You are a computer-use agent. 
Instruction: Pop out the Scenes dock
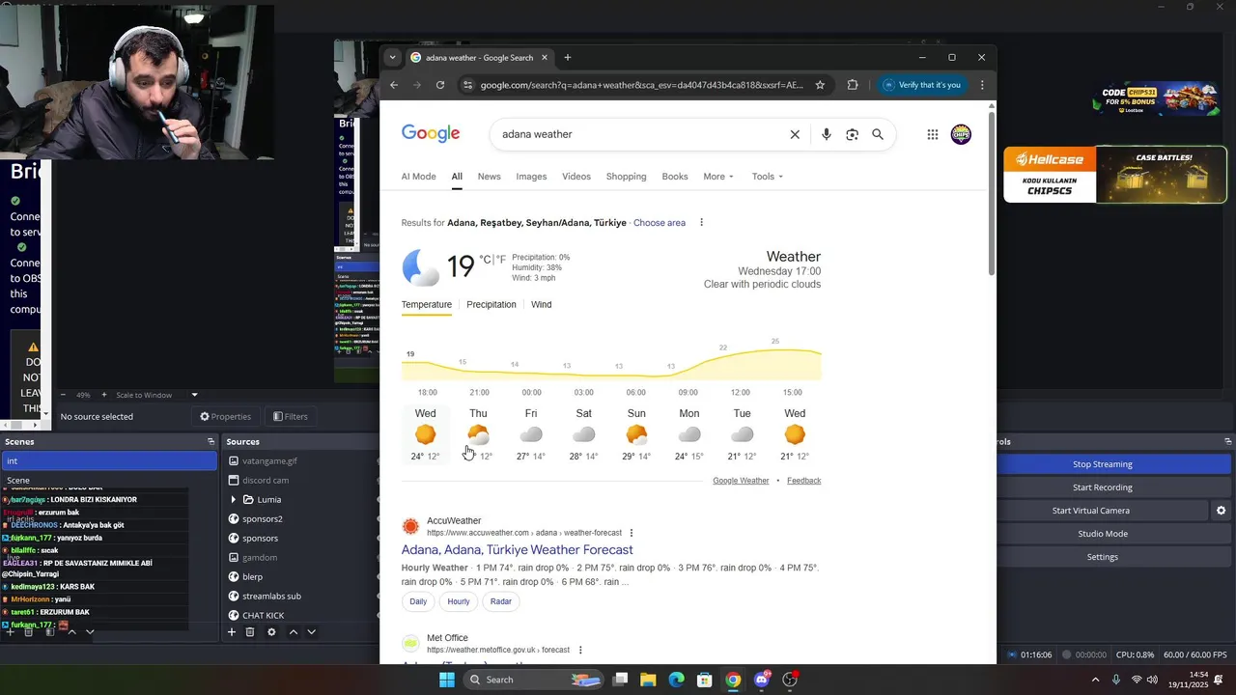pos(211,441)
